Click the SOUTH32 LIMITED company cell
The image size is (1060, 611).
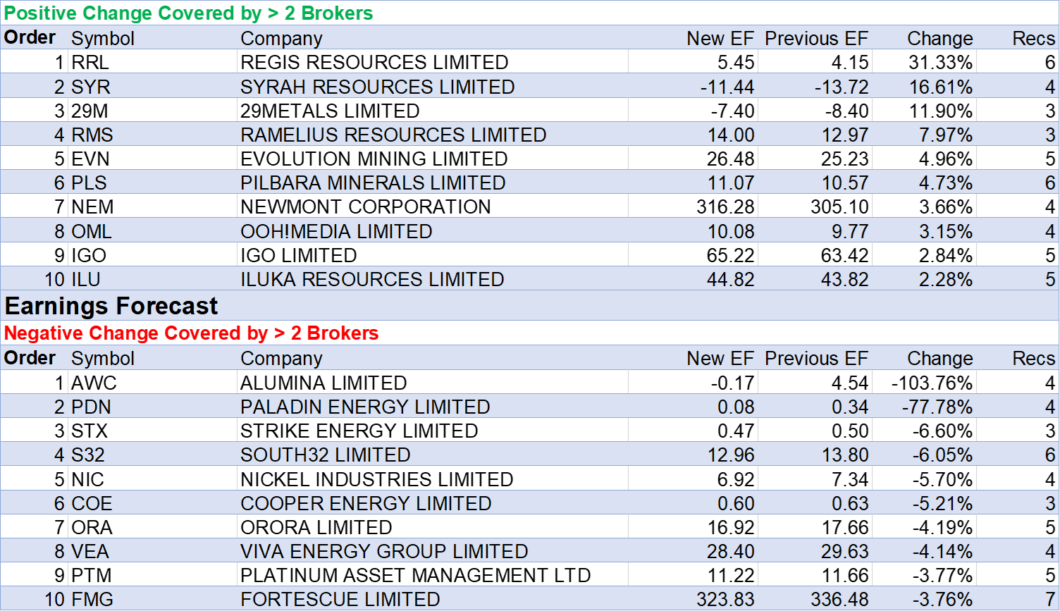325,455
